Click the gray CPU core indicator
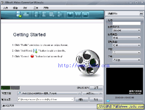Viewport: 145px width, 110px height. [x=15, y=88]
